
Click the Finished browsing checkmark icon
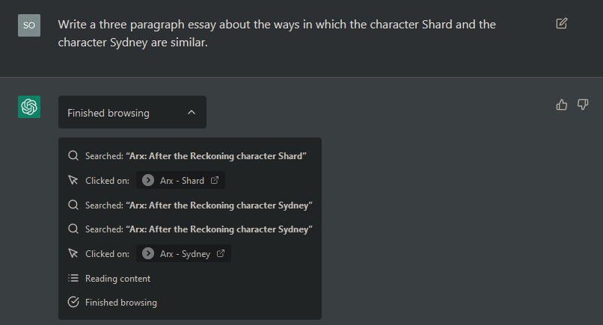pos(73,303)
